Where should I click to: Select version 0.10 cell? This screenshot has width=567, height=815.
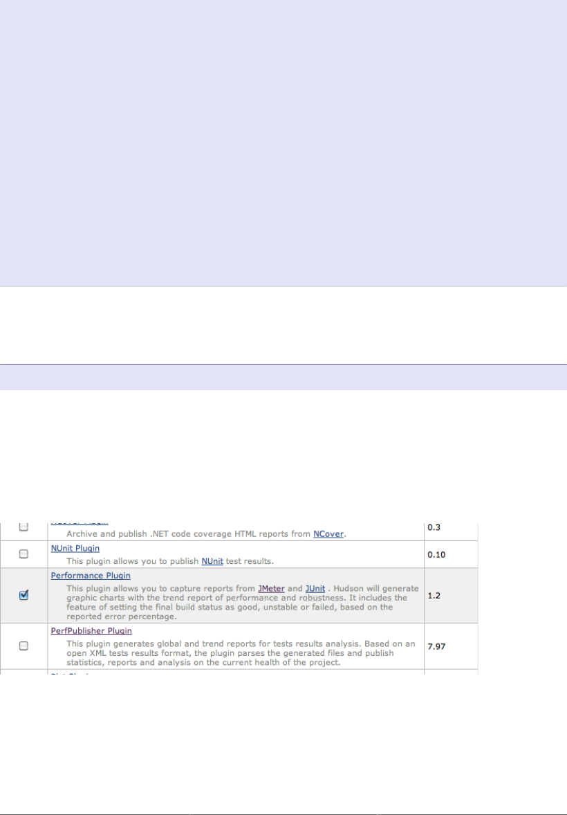pyautogui.click(x=451, y=555)
